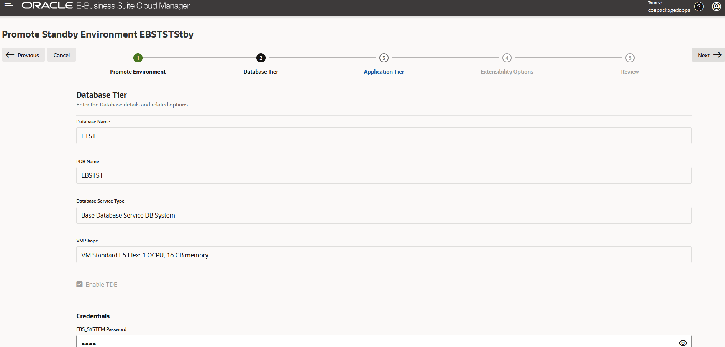Click the PDB Name label

pos(88,162)
